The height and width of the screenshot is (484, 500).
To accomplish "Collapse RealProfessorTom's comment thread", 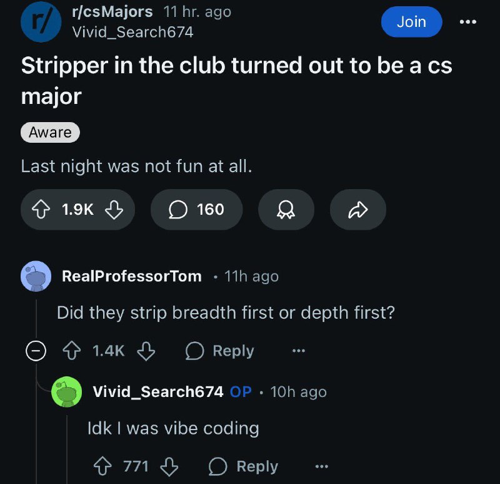I will (36, 351).
